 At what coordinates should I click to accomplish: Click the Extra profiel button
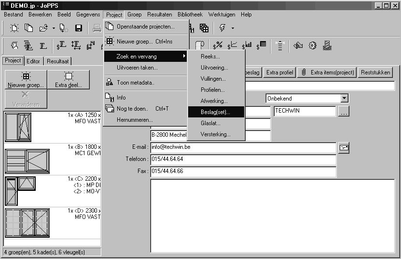279,72
